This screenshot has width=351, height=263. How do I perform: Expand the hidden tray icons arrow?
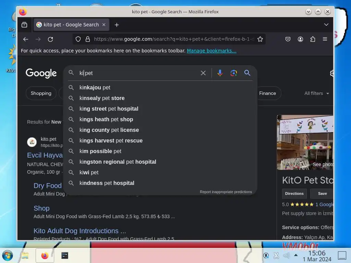point(296,255)
